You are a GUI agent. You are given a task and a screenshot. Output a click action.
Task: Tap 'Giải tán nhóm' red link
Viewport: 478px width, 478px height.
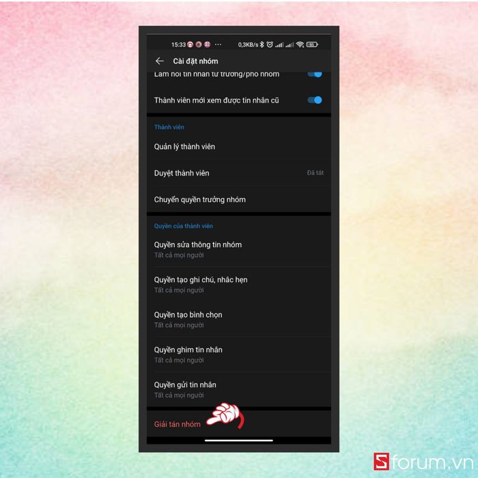178,424
